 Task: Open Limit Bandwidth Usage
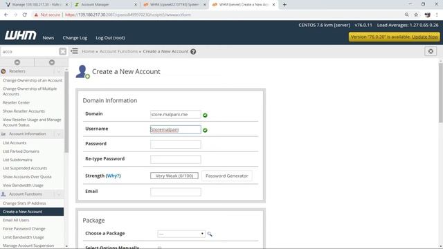coord(23,237)
